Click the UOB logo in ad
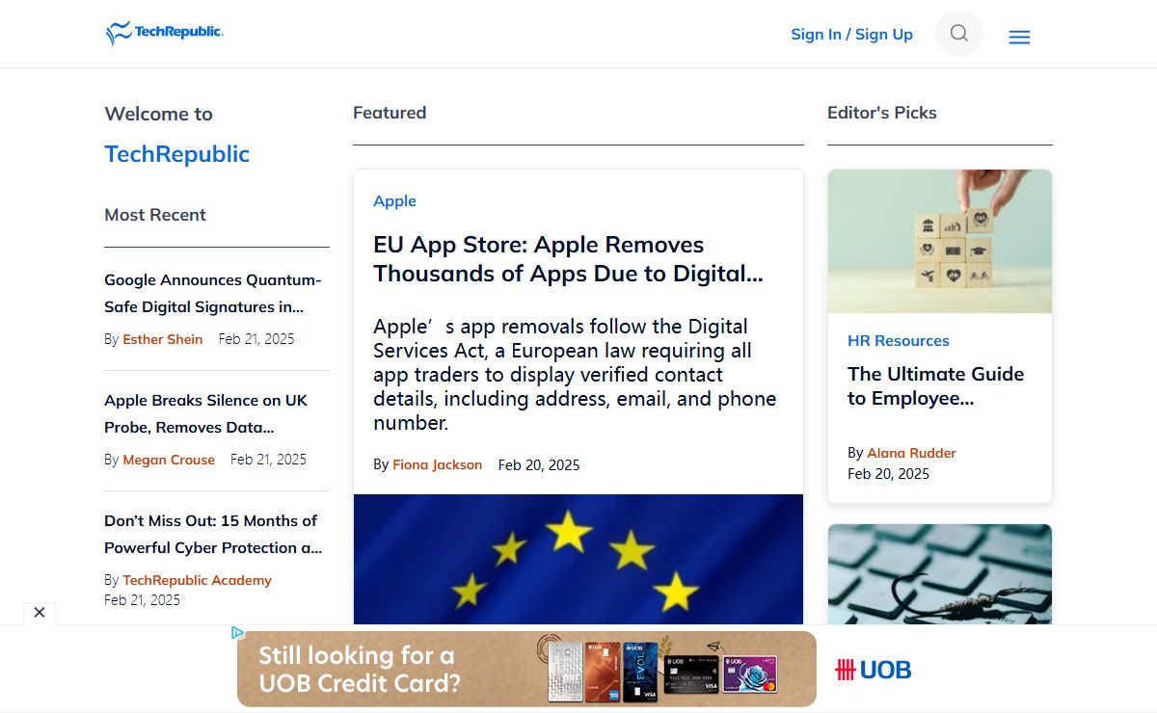 874,670
